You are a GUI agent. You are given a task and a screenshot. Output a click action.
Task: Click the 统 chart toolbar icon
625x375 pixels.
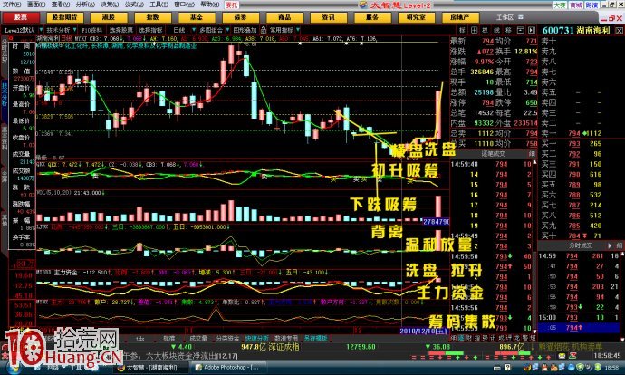[x=496, y=30]
